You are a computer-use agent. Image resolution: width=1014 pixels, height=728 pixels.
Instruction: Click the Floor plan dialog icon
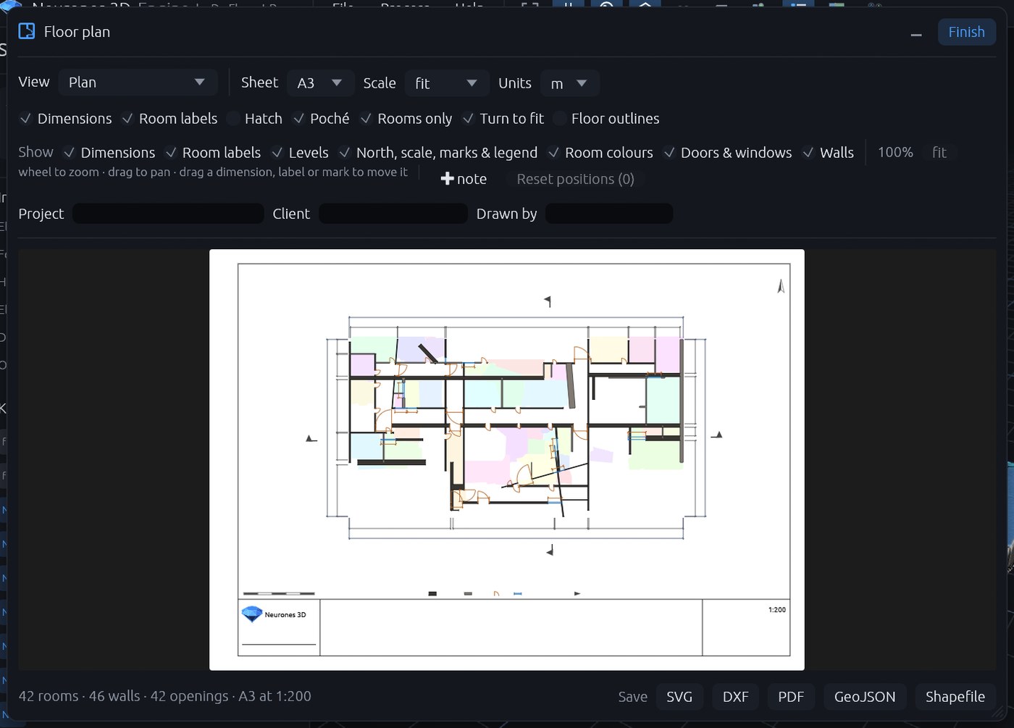click(x=27, y=31)
